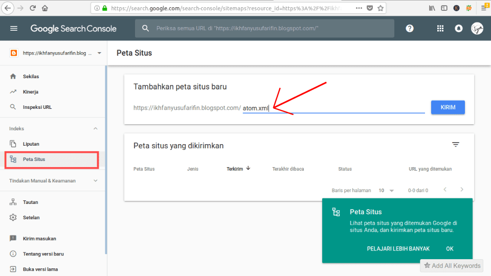Click the orange green extension icon
The image size is (491, 276).
(469, 8)
